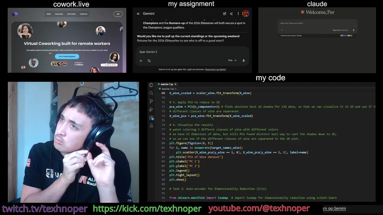This screenshot has height=215, width=383.
Task: Click the man with glasses avatar
Action: pyautogui.click(x=101, y=31)
